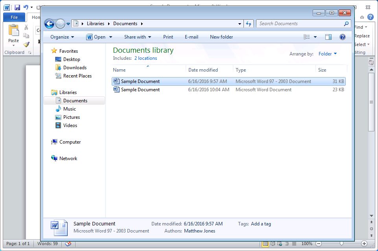Open the address bar history dropdown

click(x=240, y=24)
